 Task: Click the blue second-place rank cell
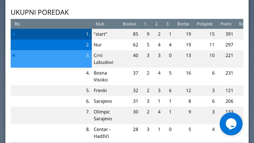51,45
